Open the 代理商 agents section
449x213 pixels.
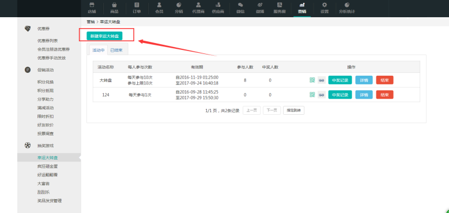coord(198,7)
